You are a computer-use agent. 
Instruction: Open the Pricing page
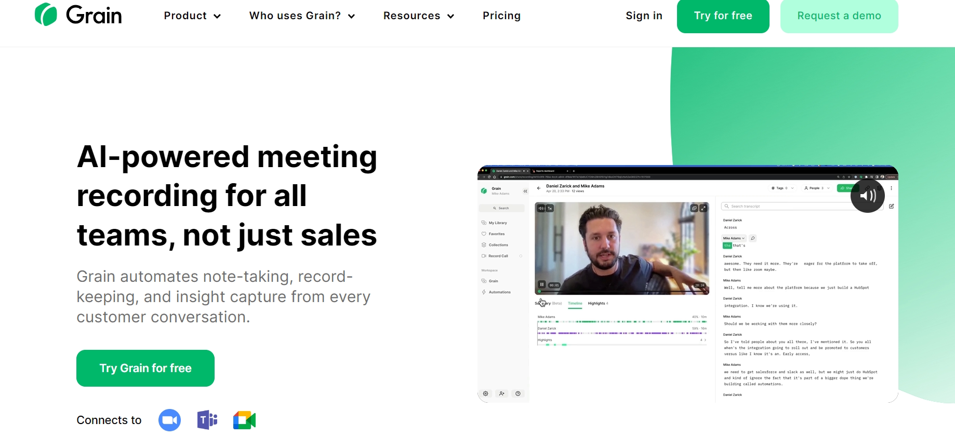point(501,16)
